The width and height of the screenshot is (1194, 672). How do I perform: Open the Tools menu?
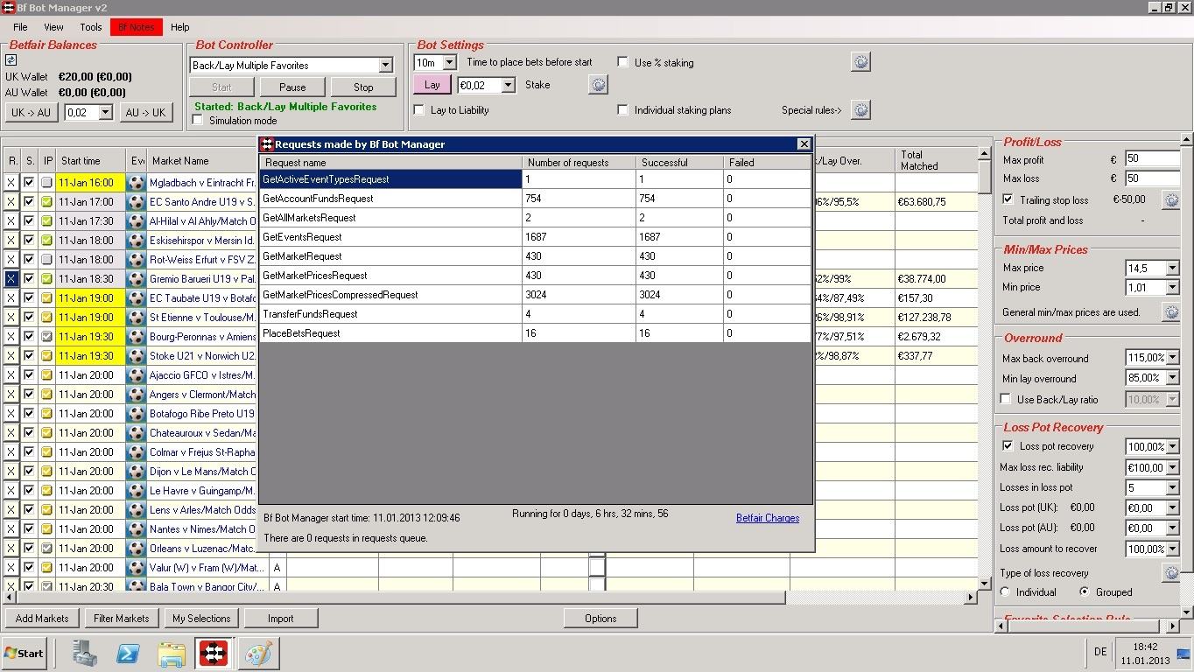90,27
